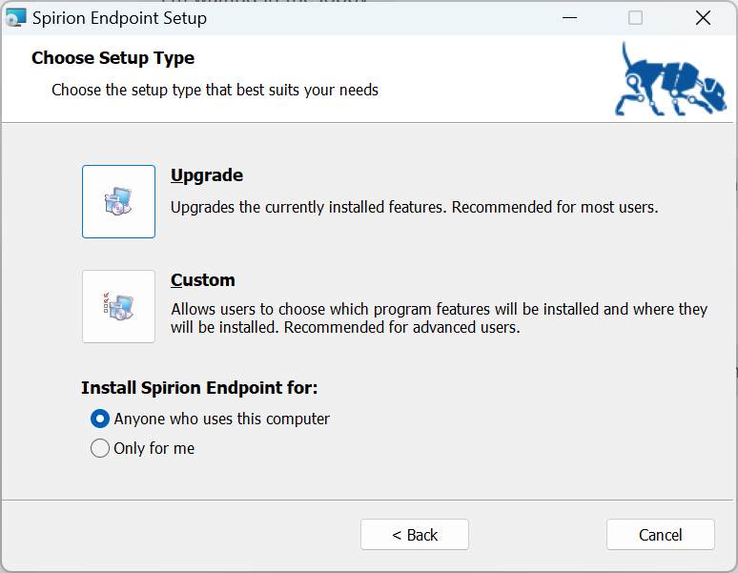Click the Custom description about advanced users
The image size is (738, 573).
coord(439,318)
